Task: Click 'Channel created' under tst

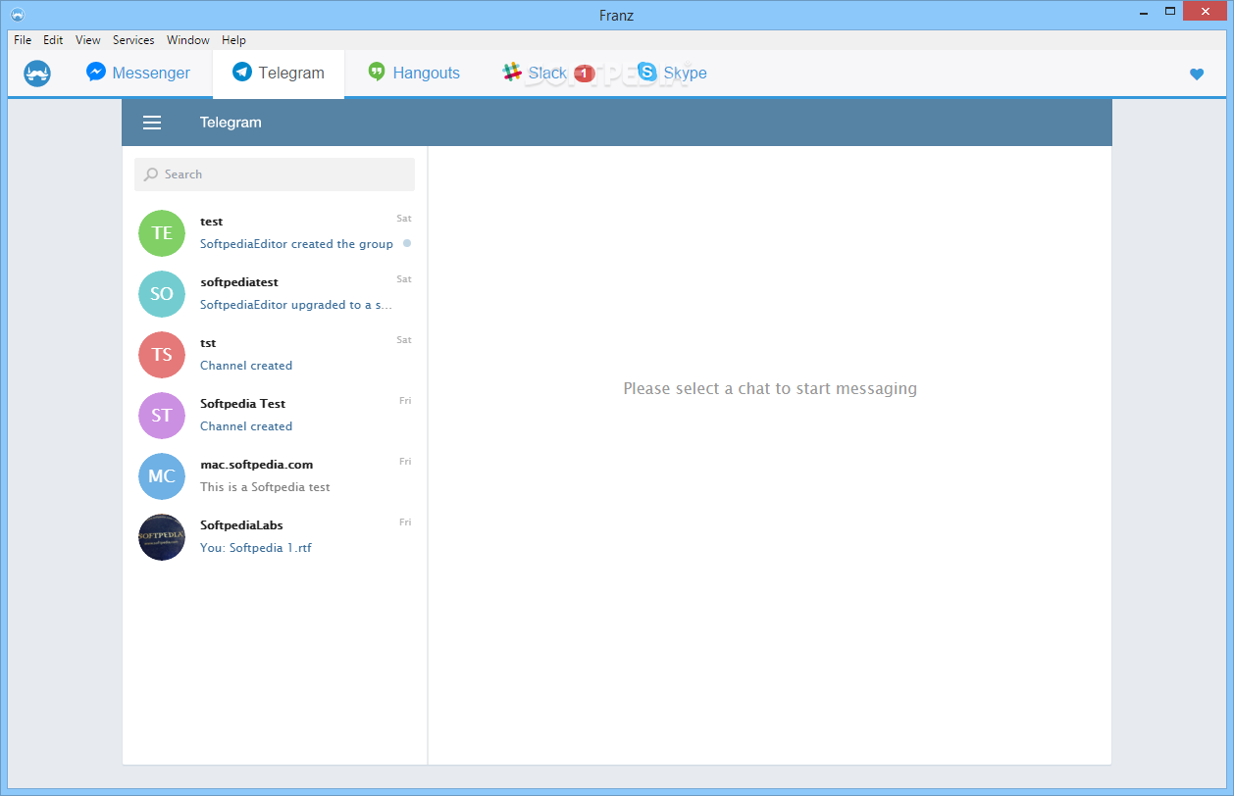Action: click(246, 366)
